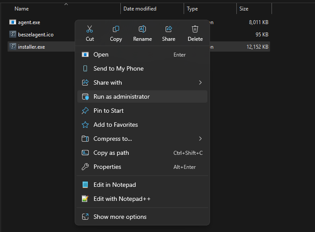Add installer.exe to Favorites
Image resolution: width=315 pixels, height=232 pixels.
116,125
